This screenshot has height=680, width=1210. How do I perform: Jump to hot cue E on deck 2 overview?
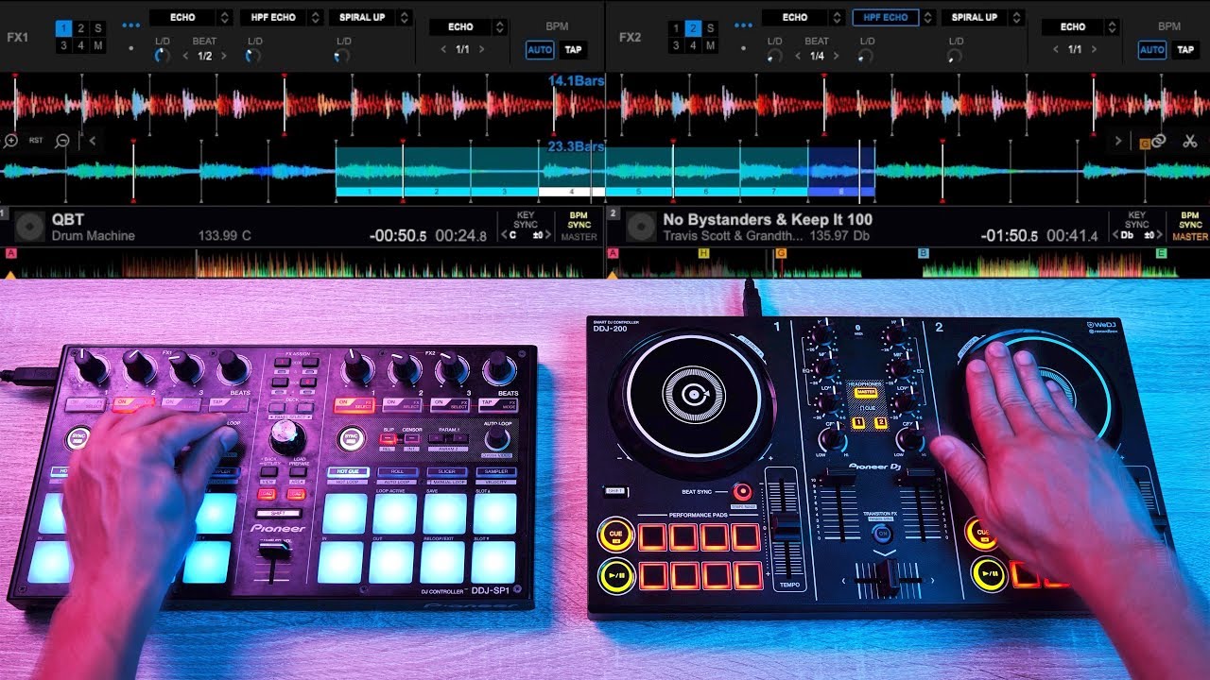coord(1161,253)
